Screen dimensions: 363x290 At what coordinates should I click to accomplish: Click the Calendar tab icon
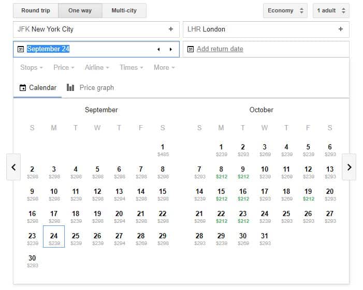coord(23,88)
